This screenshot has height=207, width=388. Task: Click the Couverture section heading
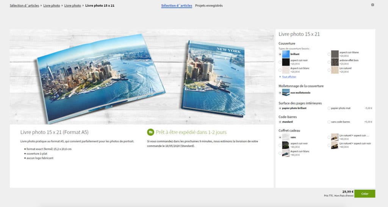(x=287, y=44)
